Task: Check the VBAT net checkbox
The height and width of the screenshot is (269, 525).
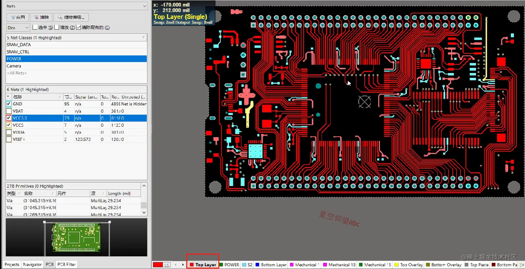Action: tap(9, 111)
